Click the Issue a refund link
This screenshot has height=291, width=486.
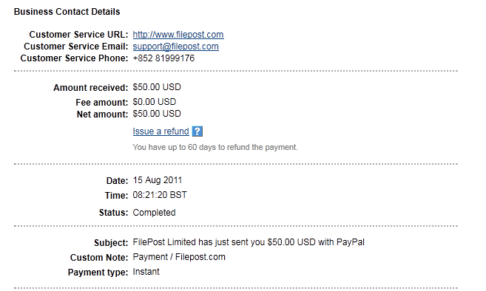point(161,131)
